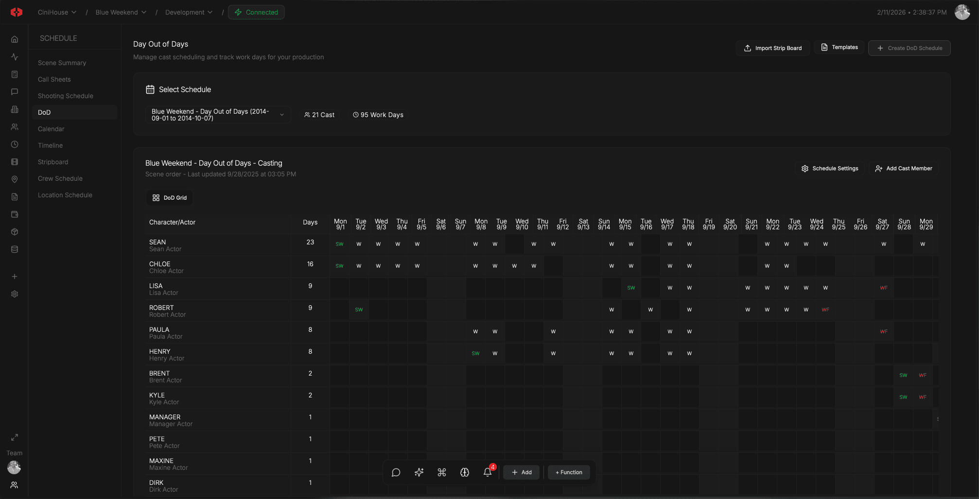Click CHLOE's SW cell on Mon 9/1
Image resolution: width=979 pixels, height=499 pixels.
tap(339, 266)
